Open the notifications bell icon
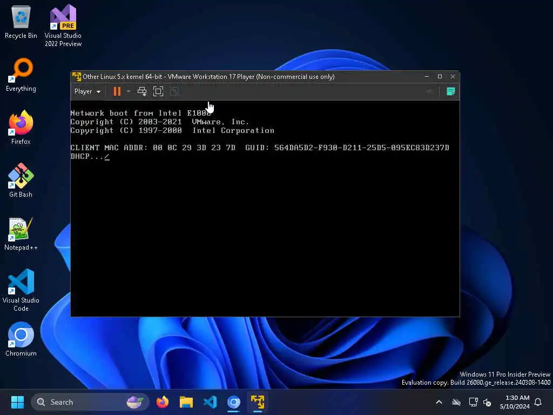 point(538,402)
